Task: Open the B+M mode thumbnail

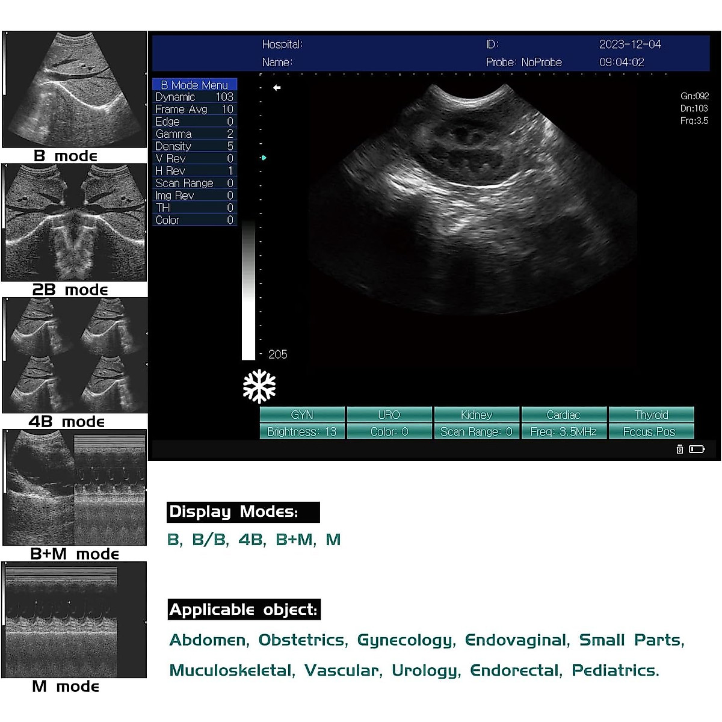Action: pyautogui.click(x=75, y=487)
